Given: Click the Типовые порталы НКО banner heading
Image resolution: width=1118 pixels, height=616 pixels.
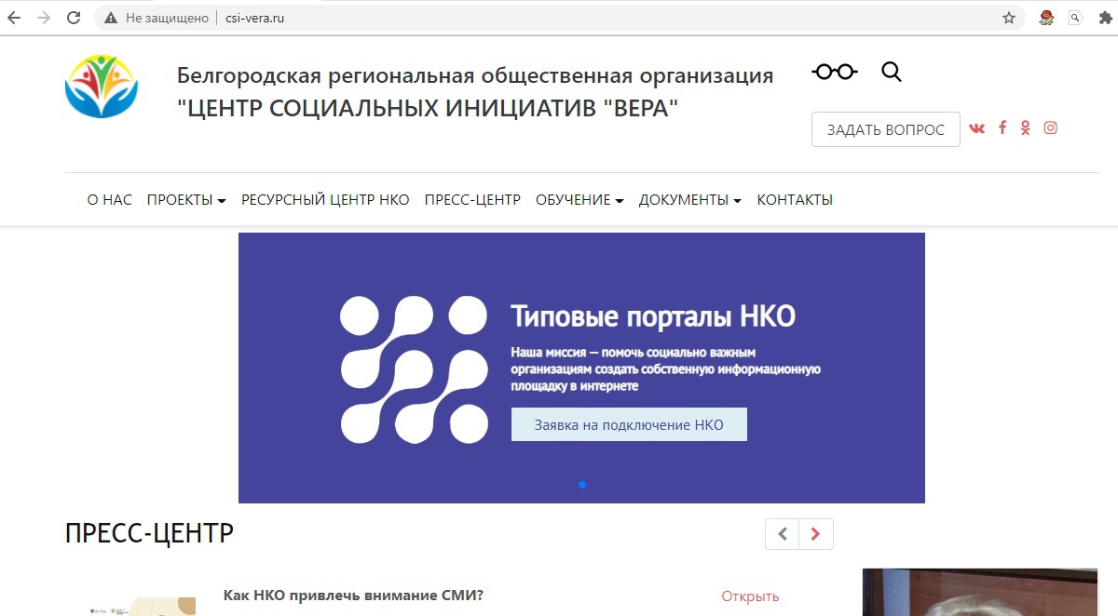Looking at the screenshot, I should click(x=653, y=316).
